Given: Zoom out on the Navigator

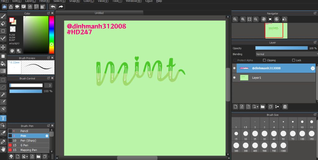Looking at the screenshot, I should pos(256,19).
